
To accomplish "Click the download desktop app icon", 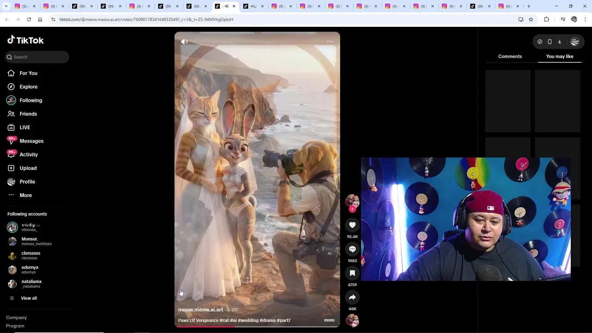I will point(559,42).
